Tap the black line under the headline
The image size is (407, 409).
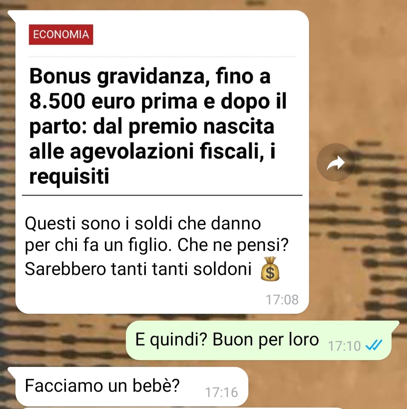click(x=162, y=195)
